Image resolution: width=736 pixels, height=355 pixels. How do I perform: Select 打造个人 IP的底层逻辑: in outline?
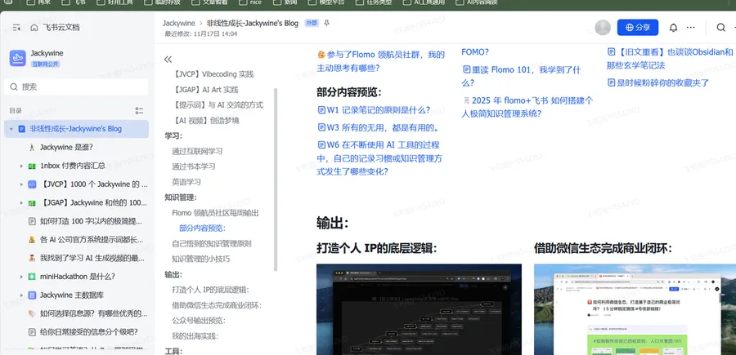[x=211, y=290]
